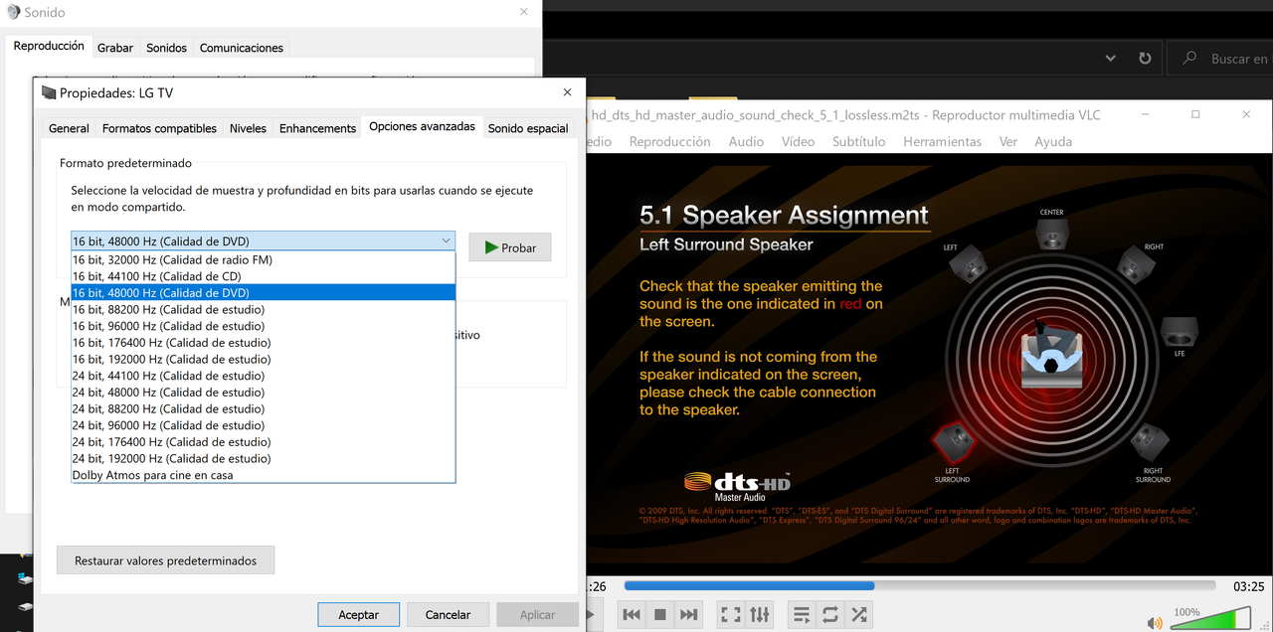The height and width of the screenshot is (632, 1273).
Task: Select Opciones avanzadas tab
Action: click(422, 126)
